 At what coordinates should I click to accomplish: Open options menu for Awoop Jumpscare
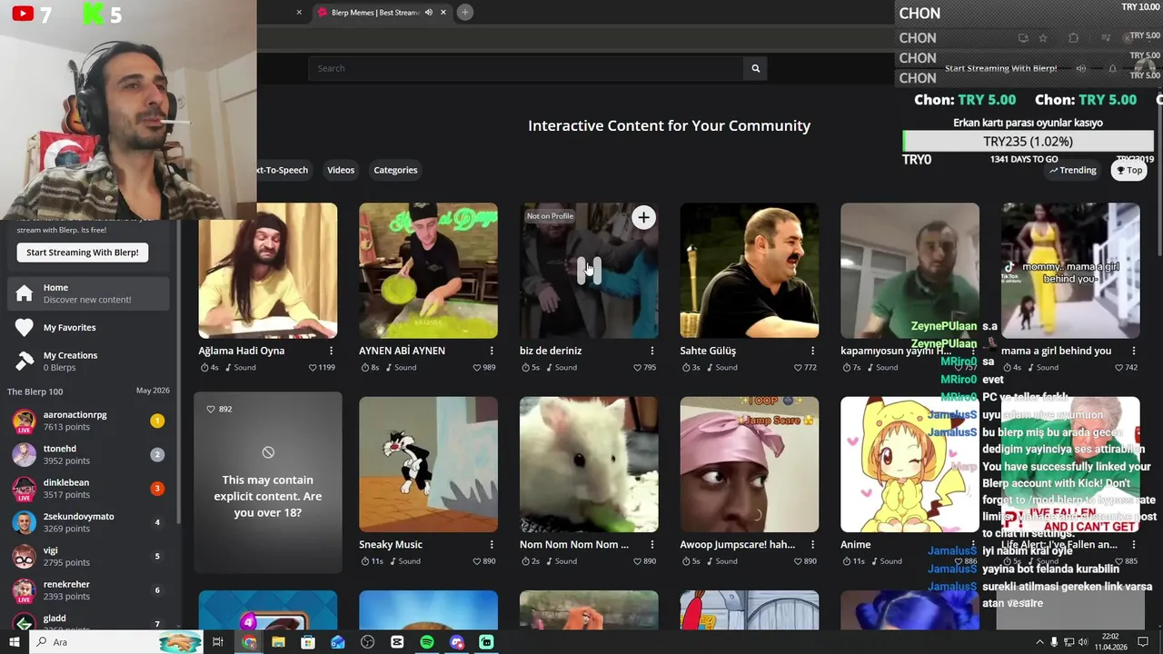point(812,544)
